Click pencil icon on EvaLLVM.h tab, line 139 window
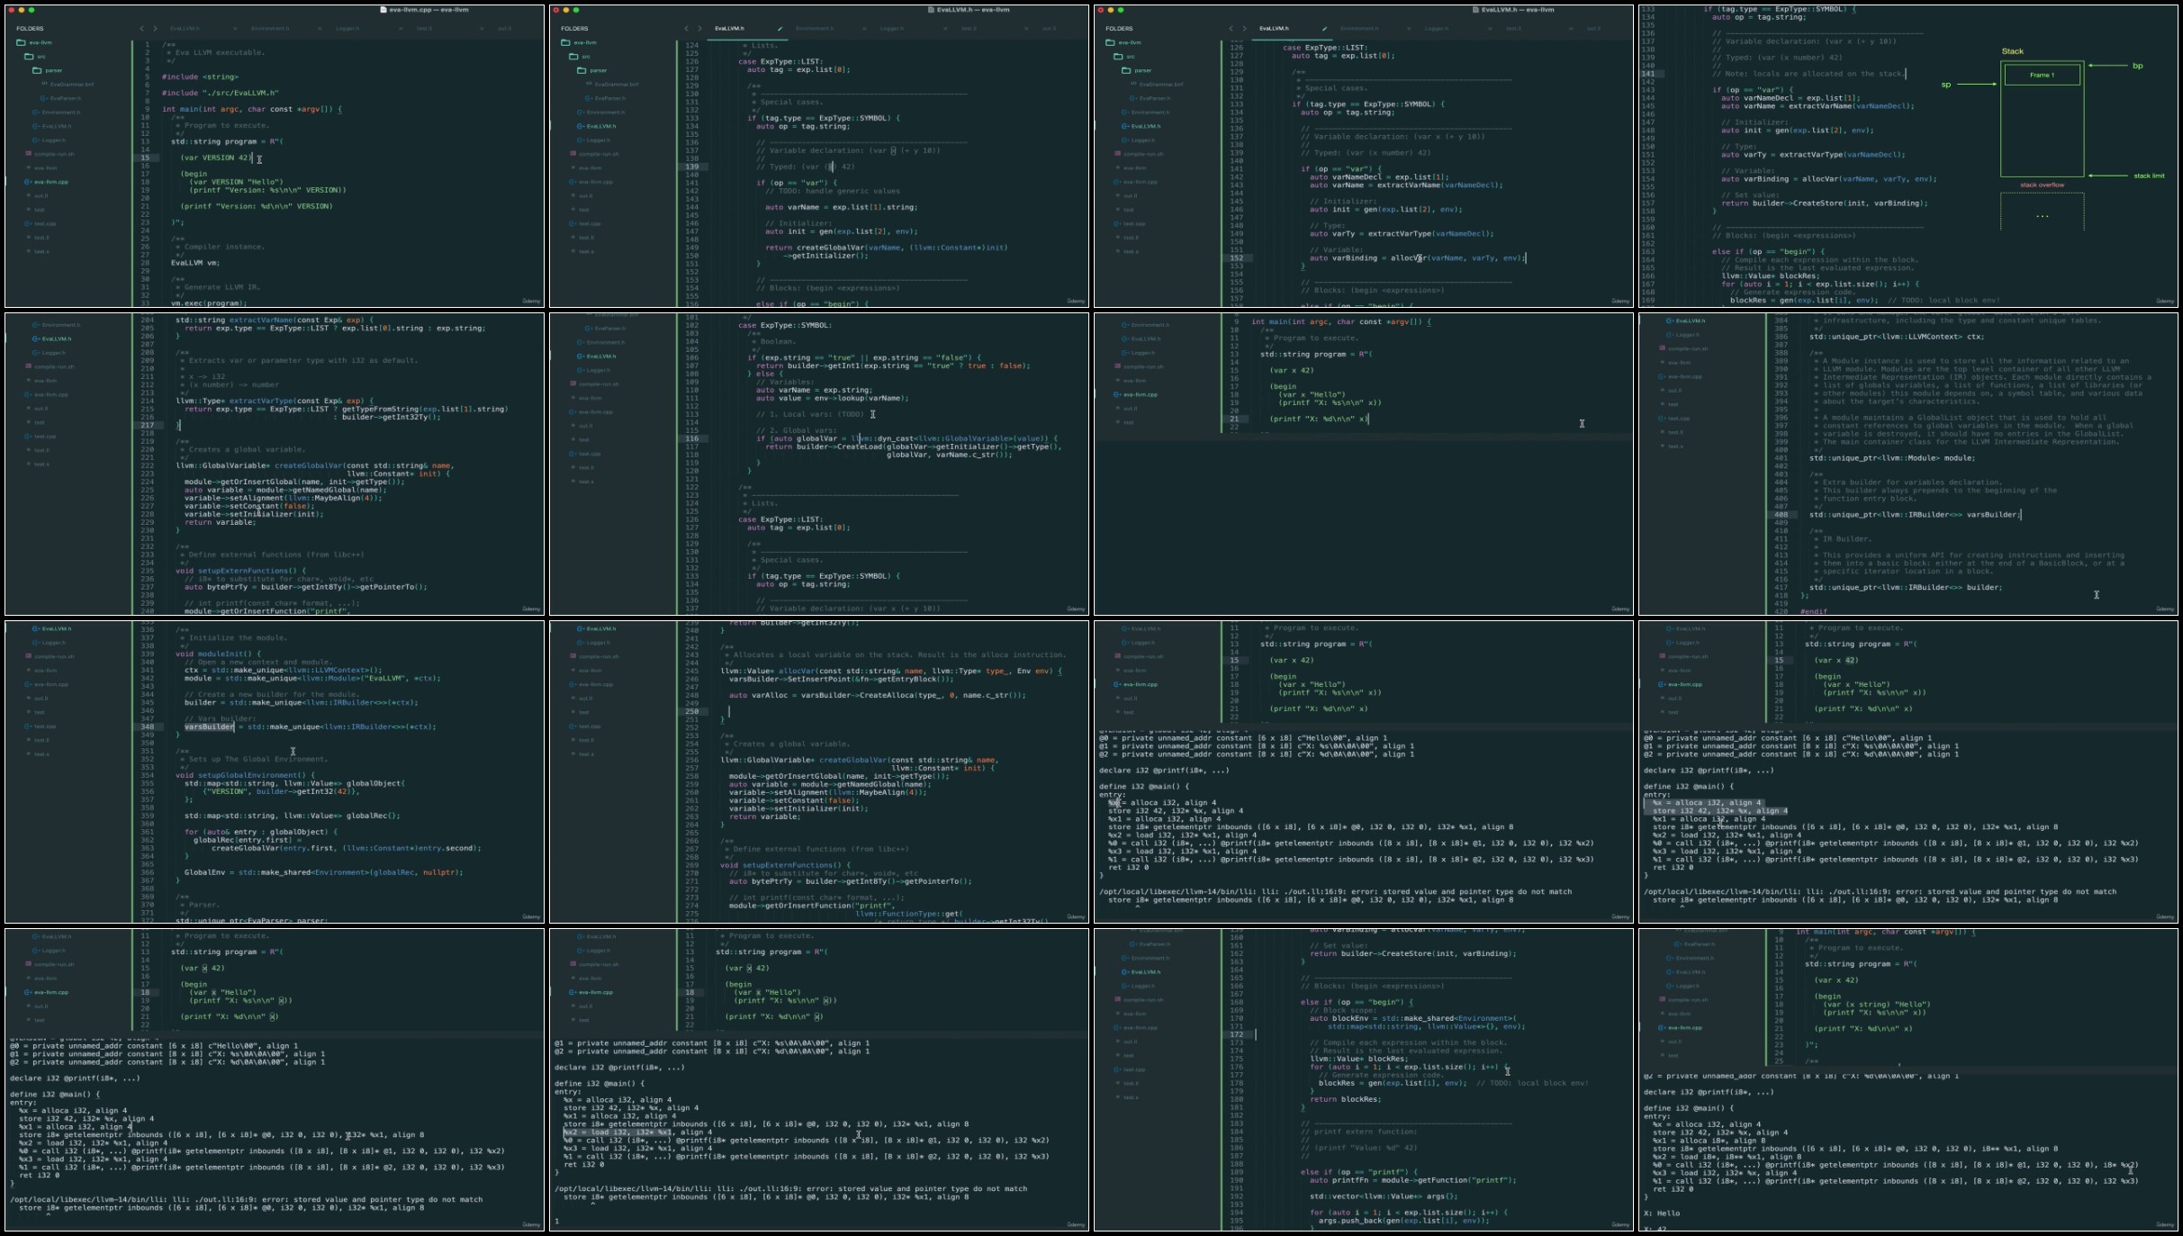Screen dimensions: 2183x1236 coord(780,29)
